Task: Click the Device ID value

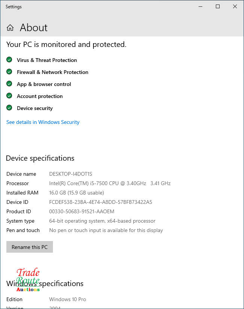Action: click(x=101, y=202)
